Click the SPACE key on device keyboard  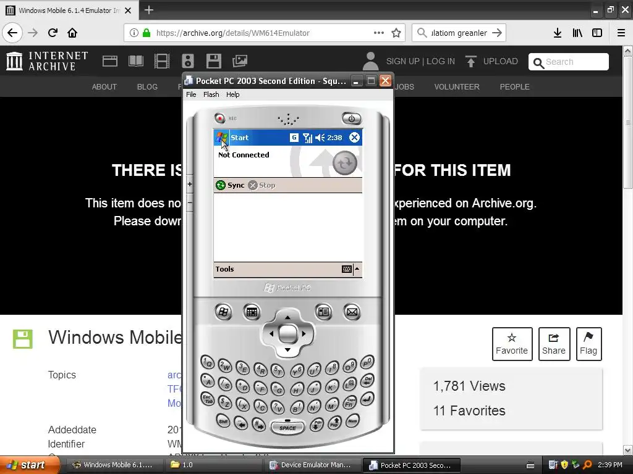pos(287,428)
